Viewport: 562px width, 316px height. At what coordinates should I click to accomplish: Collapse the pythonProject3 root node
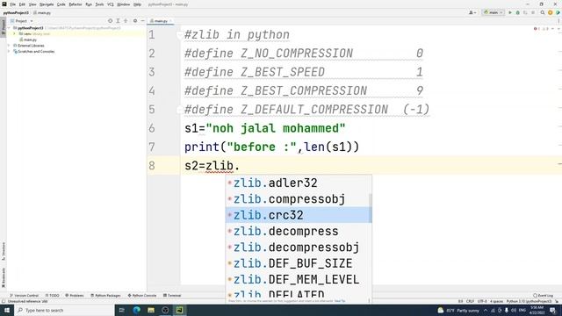click(9, 27)
